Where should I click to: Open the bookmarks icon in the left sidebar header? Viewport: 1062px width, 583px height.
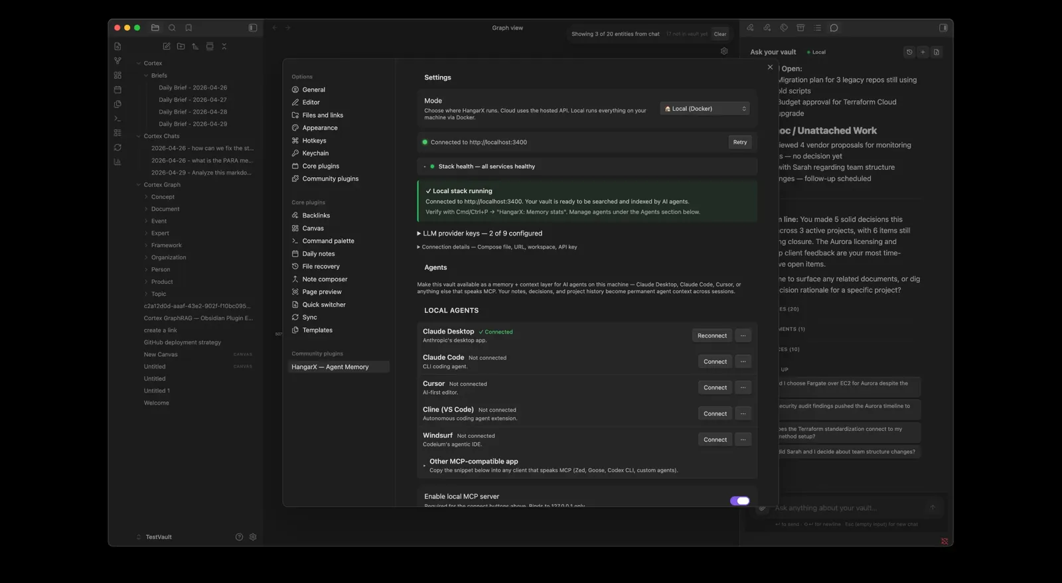189,28
